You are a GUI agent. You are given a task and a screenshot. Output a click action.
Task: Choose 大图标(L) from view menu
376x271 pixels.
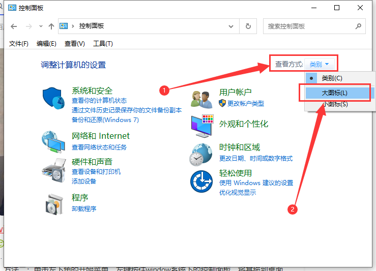[334, 93]
